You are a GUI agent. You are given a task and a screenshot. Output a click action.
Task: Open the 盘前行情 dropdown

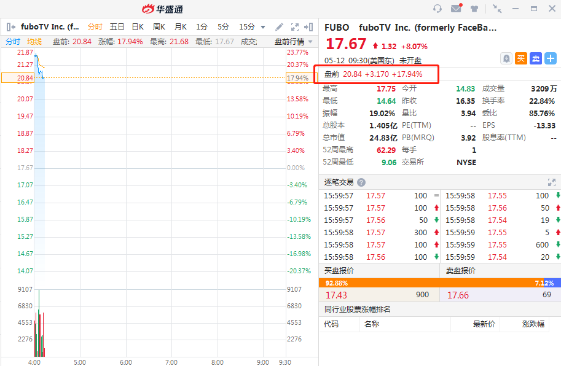click(293, 42)
